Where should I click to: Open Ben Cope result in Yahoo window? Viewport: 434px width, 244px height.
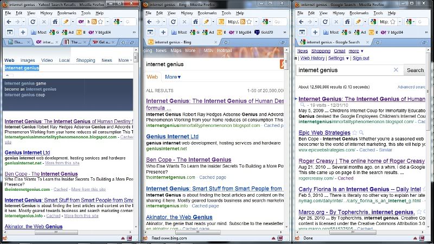pos(41,174)
